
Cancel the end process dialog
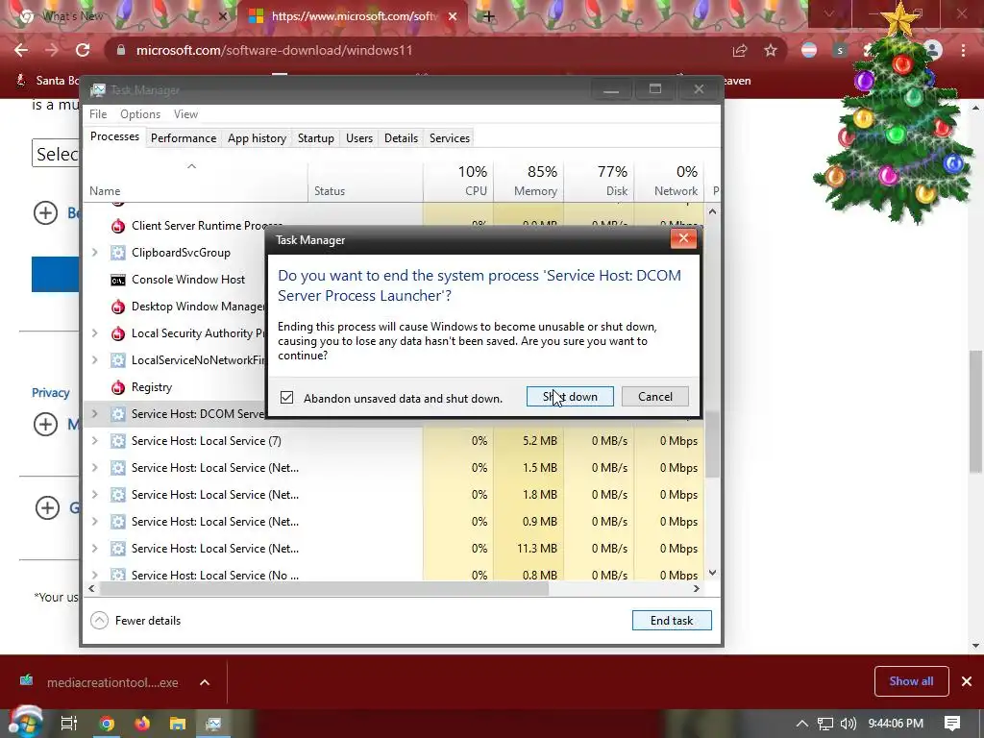click(x=655, y=397)
